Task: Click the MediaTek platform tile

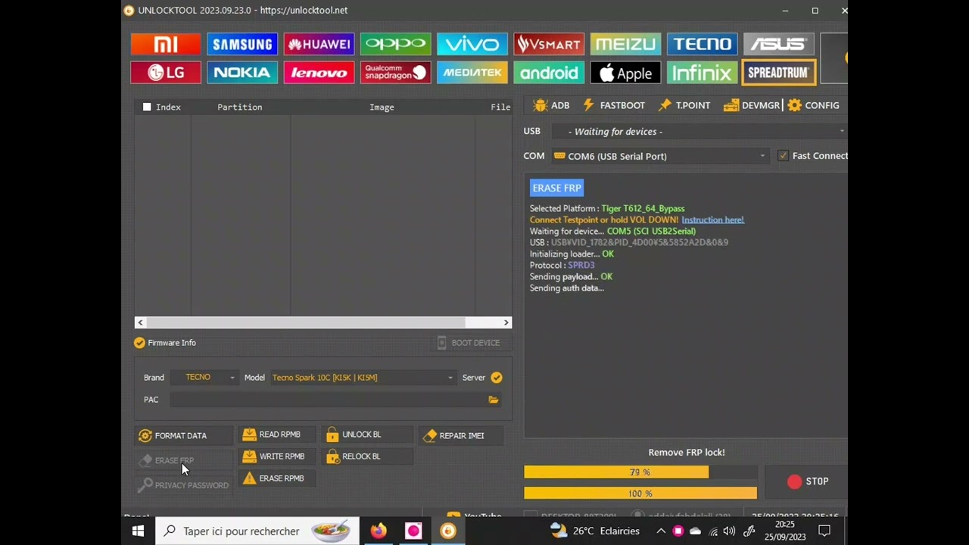Action: [x=472, y=73]
